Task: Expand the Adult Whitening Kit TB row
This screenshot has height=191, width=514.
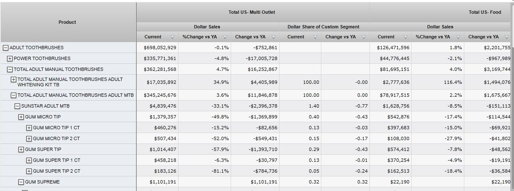Action: tap(14, 79)
